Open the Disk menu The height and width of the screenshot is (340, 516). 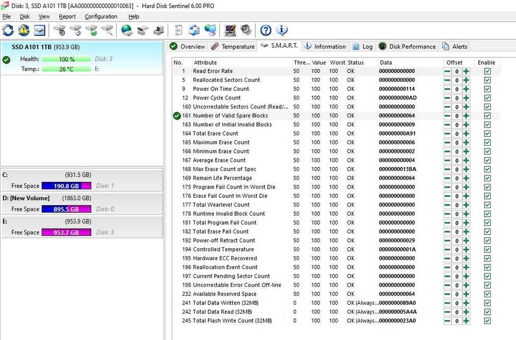(25, 16)
